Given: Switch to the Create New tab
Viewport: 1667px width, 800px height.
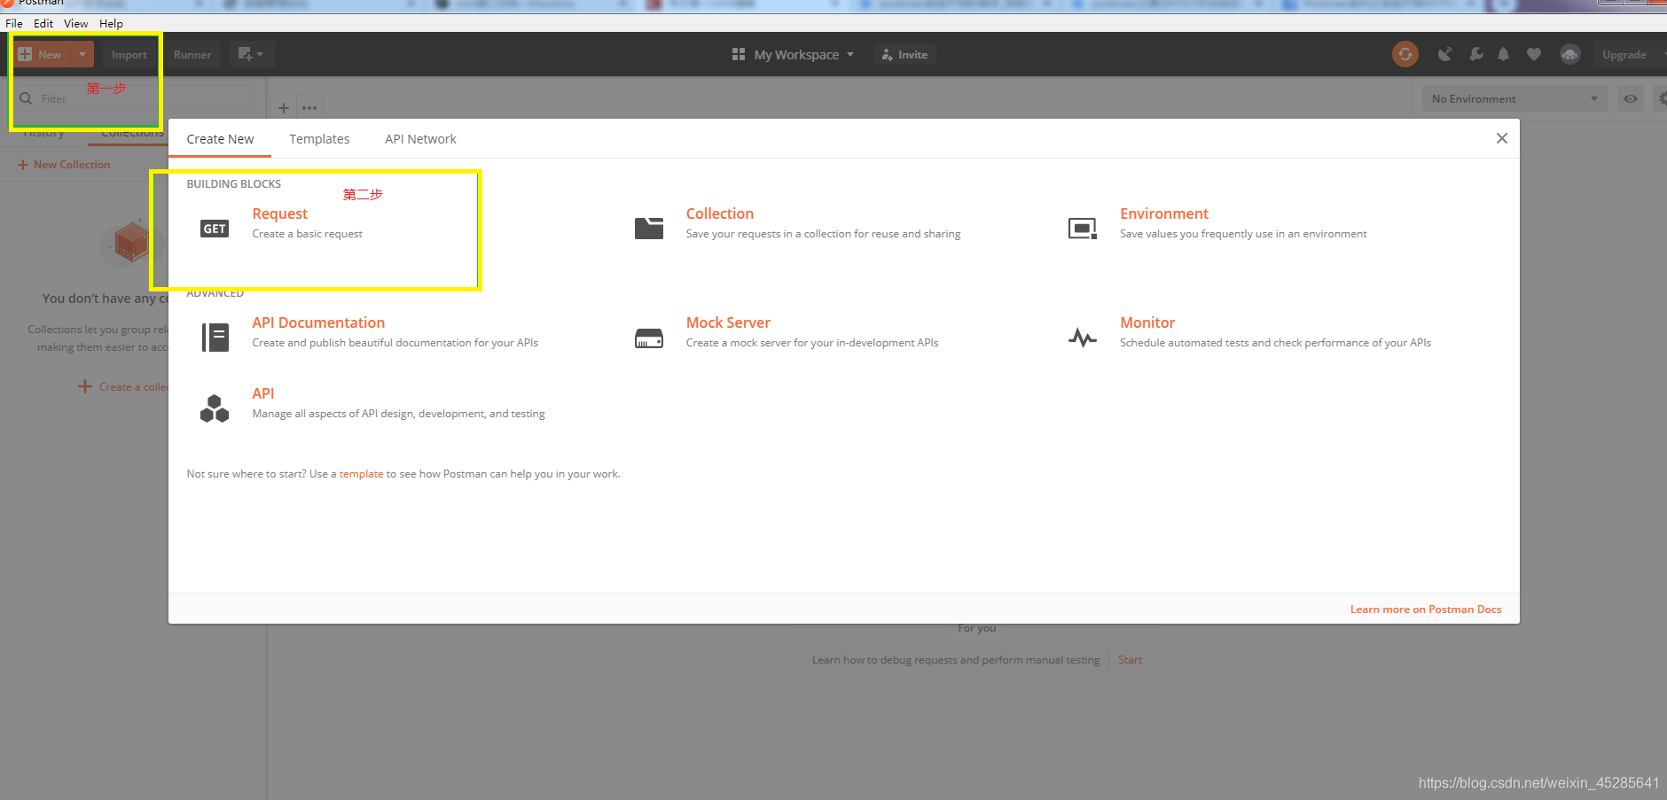Looking at the screenshot, I should tap(220, 139).
